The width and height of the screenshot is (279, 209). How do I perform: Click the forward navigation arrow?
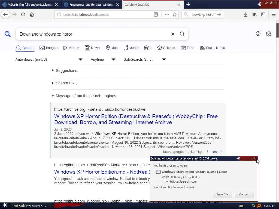coord(14,14)
